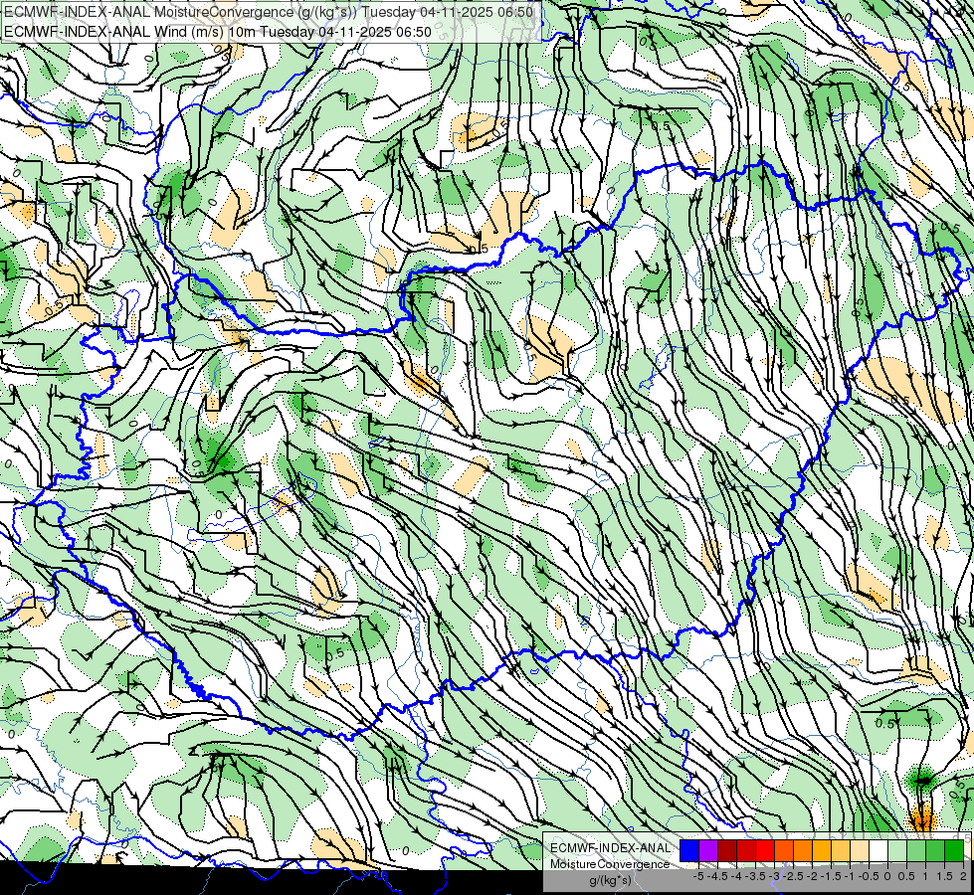Click the legend tick value -3.5
Screen dimensions: 974x895
click(755, 876)
